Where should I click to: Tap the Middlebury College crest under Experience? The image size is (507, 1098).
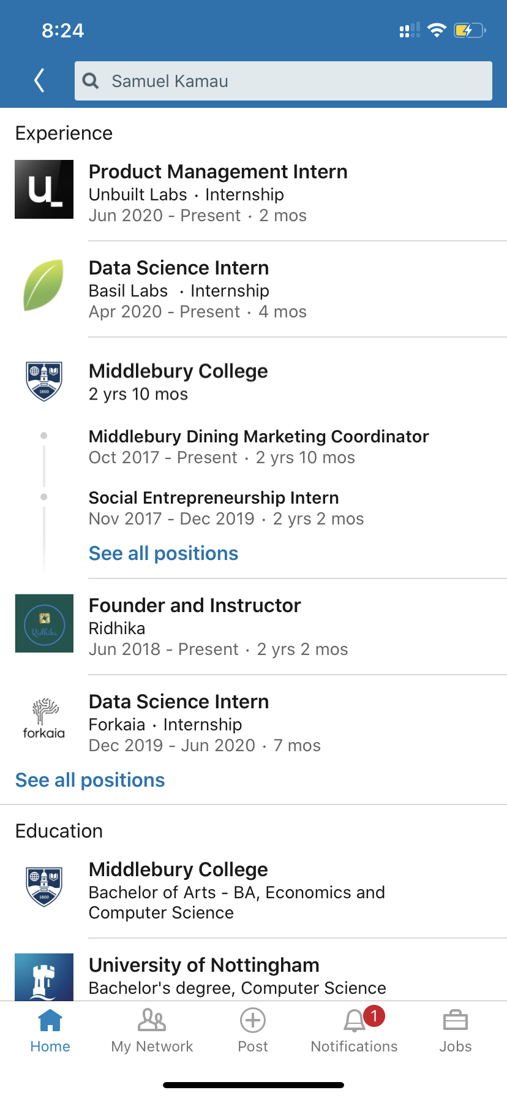click(44, 381)
